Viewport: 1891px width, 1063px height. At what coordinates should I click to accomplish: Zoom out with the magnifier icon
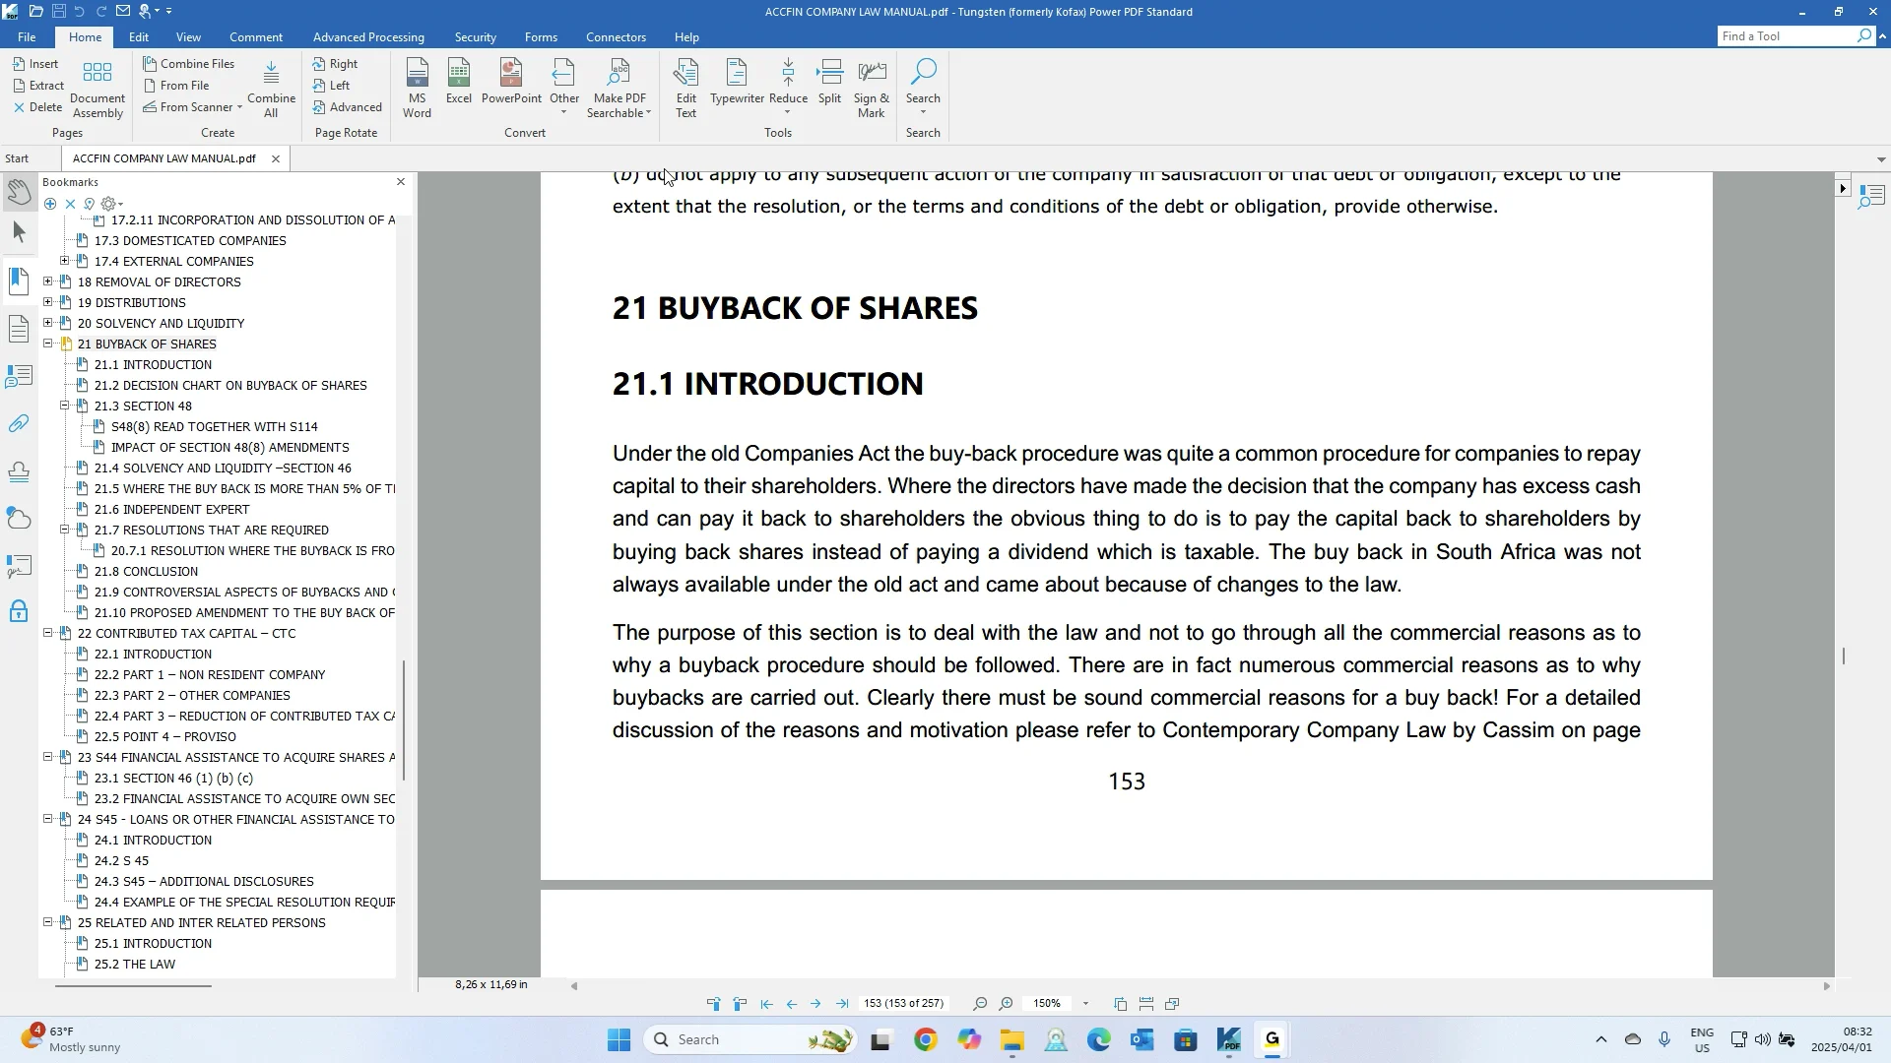[x=980, y=1003]
